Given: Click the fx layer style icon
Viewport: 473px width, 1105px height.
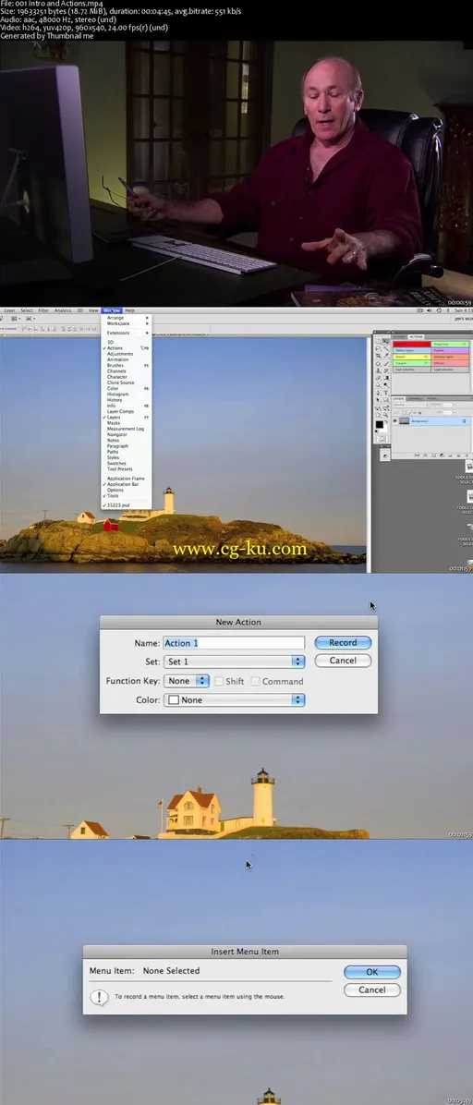Looking at the screenshot, I should 425,455.
